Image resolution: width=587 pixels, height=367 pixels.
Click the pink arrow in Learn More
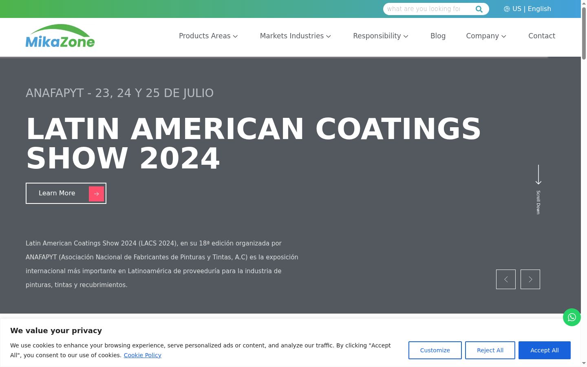point(96,194)
